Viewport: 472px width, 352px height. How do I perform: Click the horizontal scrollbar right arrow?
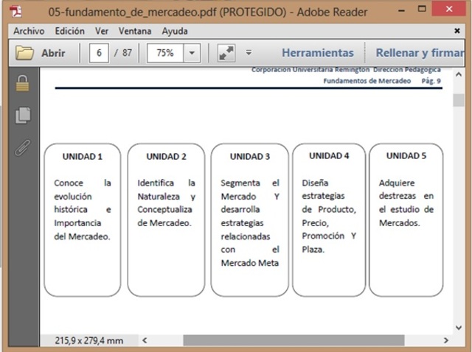click(x=446, y=340)
